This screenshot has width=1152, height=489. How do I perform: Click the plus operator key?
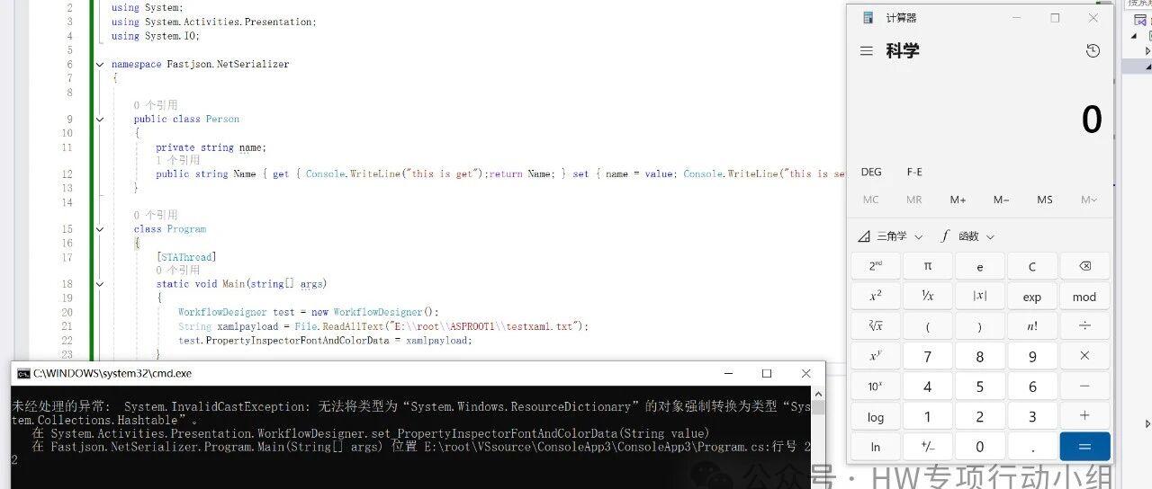(x=1084, y=417)
